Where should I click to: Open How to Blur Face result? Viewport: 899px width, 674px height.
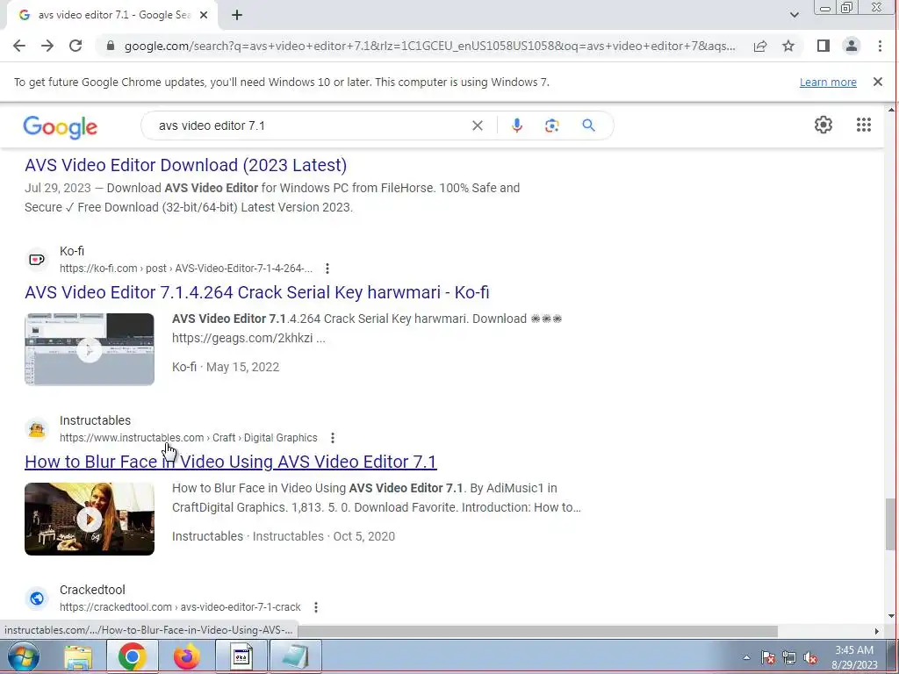tap(231, 462)
